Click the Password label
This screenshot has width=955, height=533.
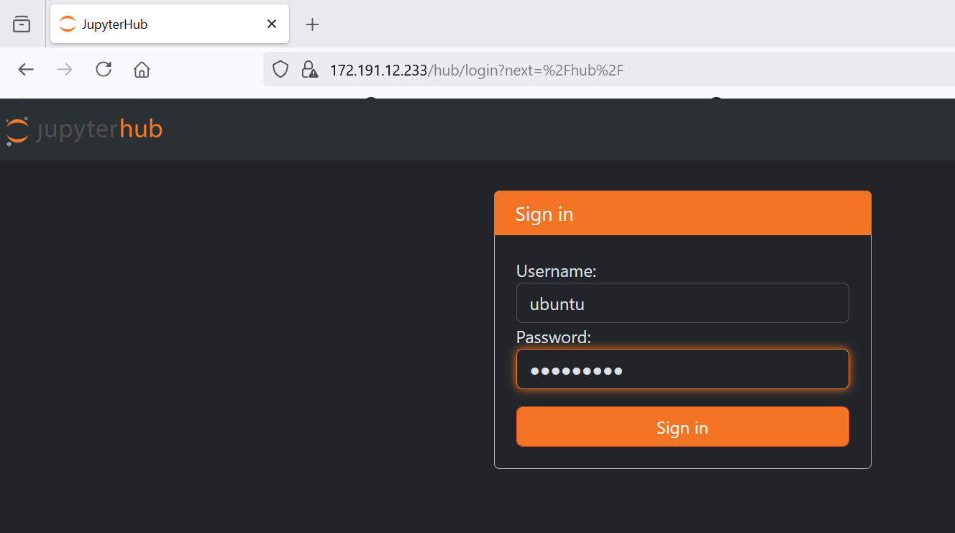553,337
